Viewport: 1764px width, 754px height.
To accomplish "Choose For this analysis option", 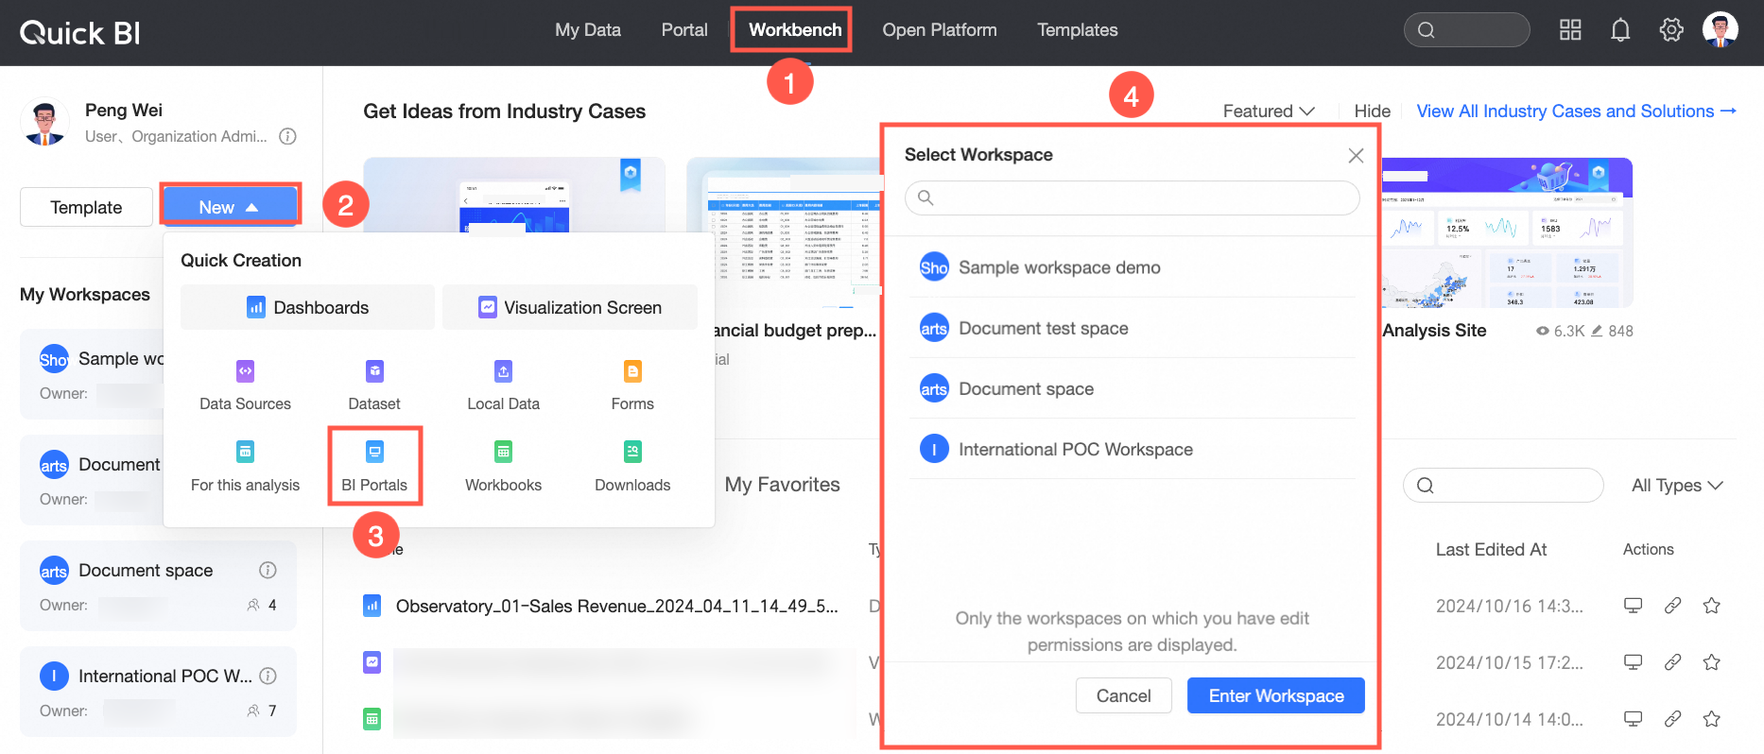I will [x=245, y=467].
